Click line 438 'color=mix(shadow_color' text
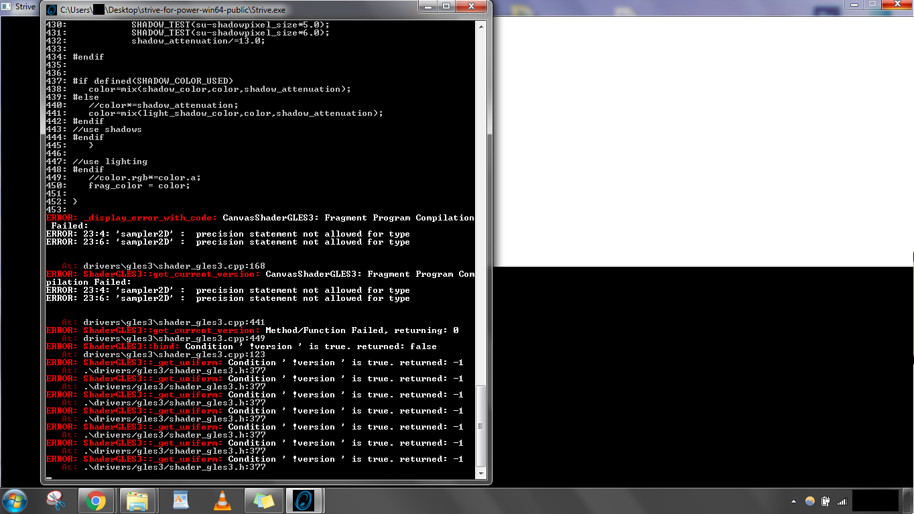Viewport: 914px width, 514px height. click(220, 89)
